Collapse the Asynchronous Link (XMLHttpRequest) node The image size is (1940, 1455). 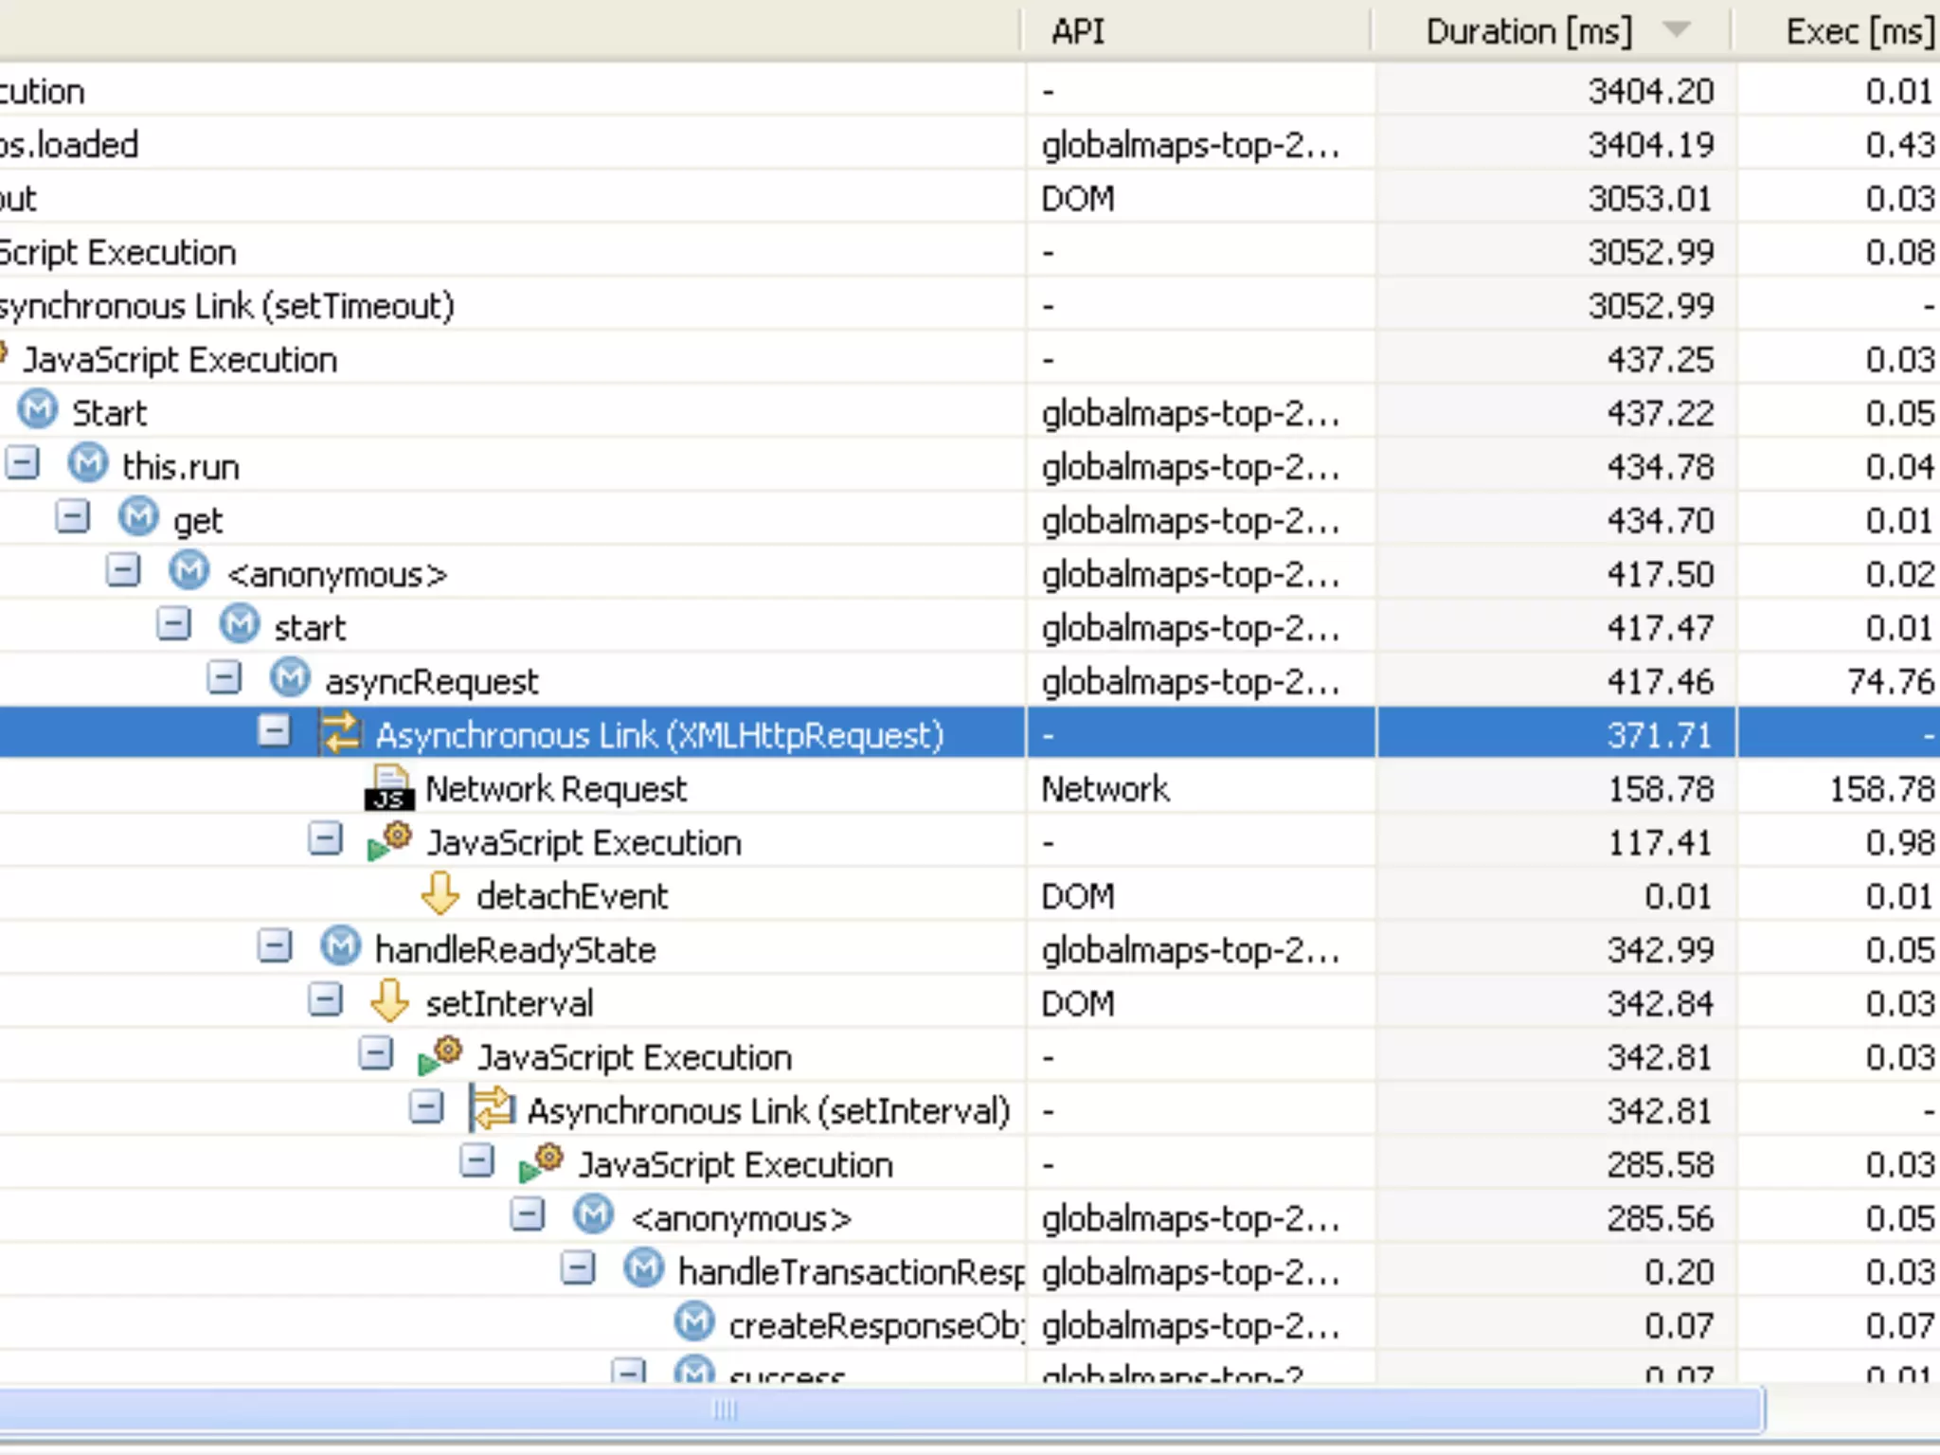tap(275, 731)
